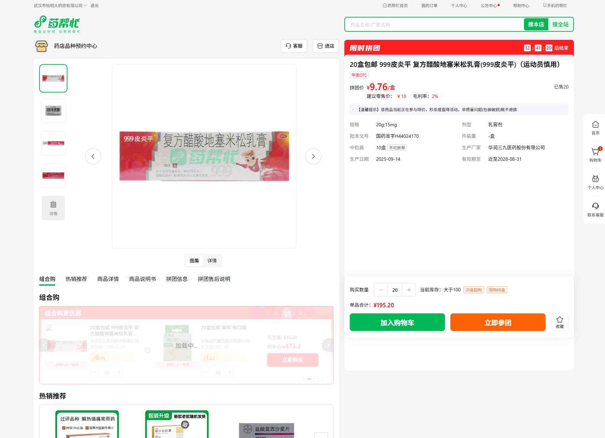
Task: Click the green 加入购物车 button
Action: (397, 322)
